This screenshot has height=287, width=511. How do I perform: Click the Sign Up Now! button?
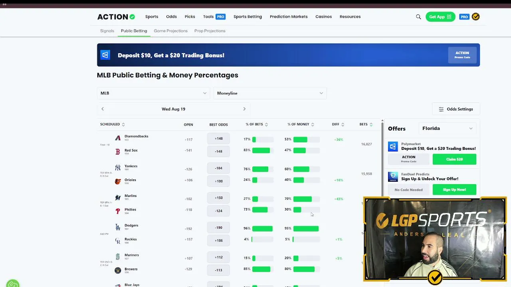coord(454,190)
